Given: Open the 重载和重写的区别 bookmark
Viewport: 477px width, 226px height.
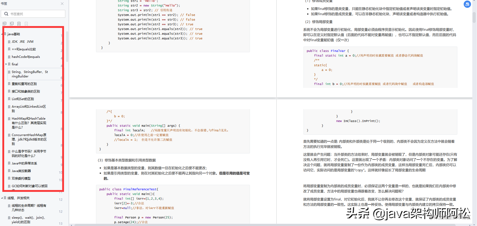Looking at the screenshot, I should 24,84.
